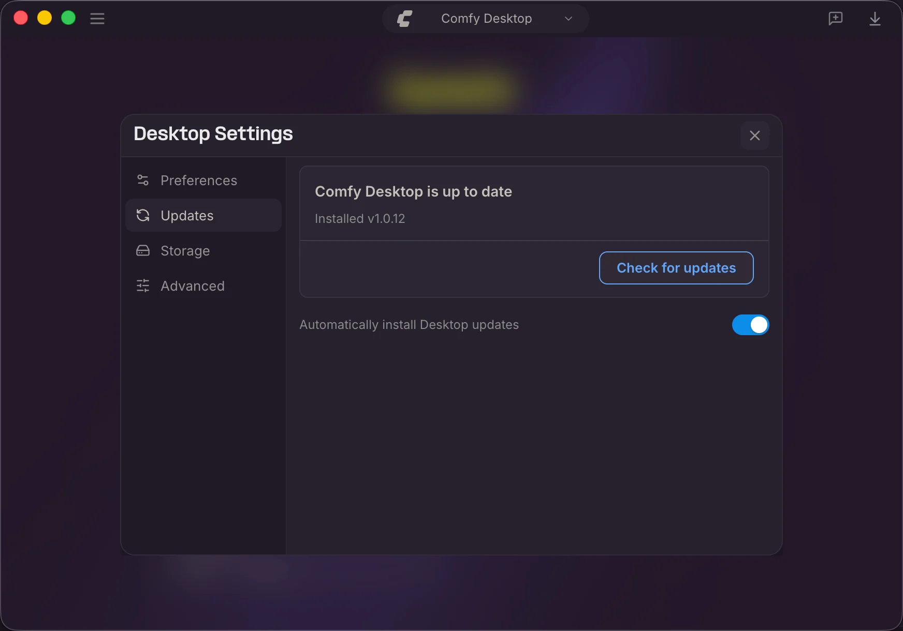Open the feedback chat icon in the title bar
The width and height of the screenshot is (903, 631).
[835, 19]
